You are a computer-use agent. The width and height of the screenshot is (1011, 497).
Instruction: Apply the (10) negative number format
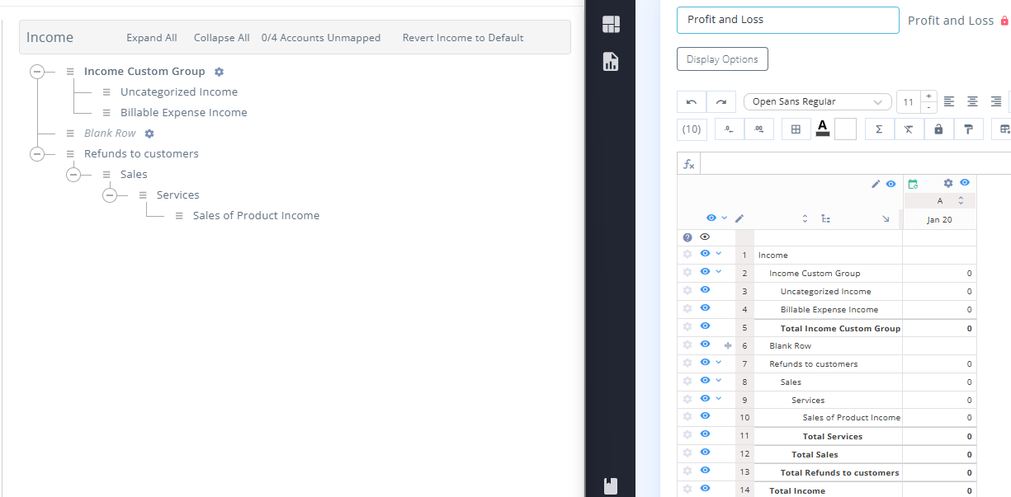click(x=692, y=129)
